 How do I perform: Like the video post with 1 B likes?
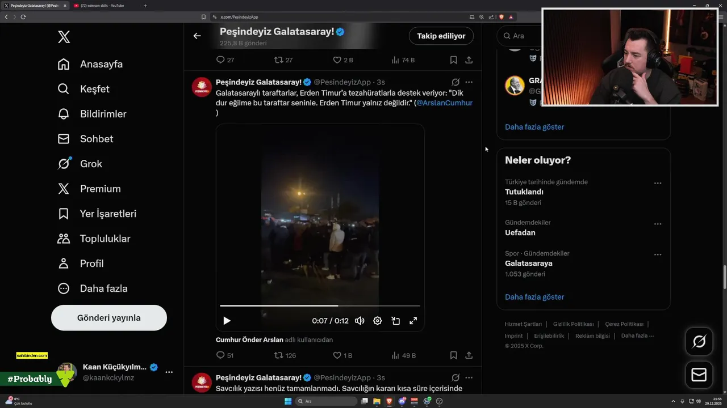pos(342,356)
